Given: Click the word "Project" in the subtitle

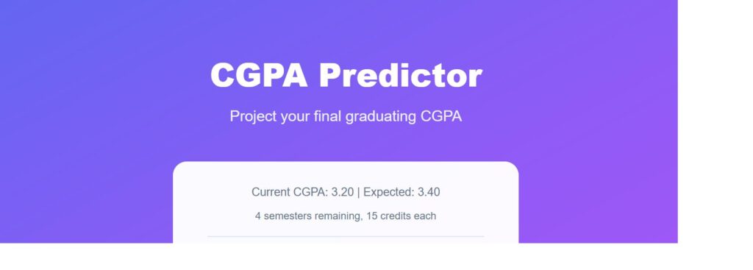Looking at the screenshot, I should 254,116.
